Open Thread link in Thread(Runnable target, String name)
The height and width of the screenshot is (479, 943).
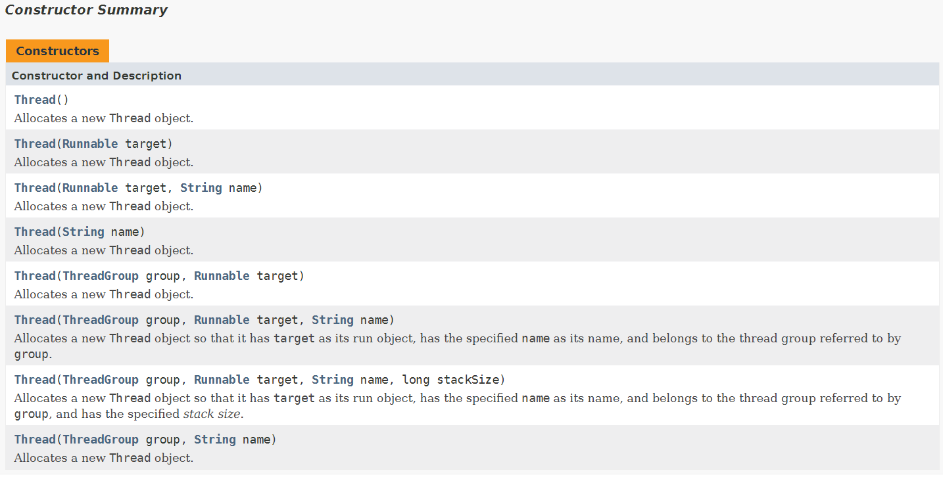35,188
